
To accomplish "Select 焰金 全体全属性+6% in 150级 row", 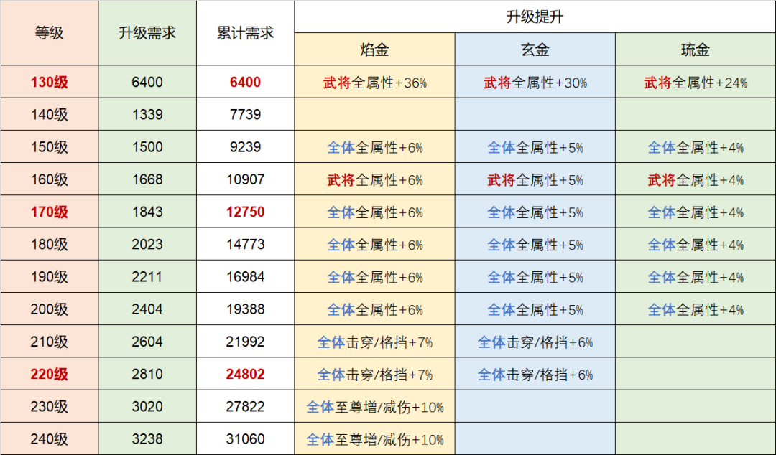I will [374, 147].
